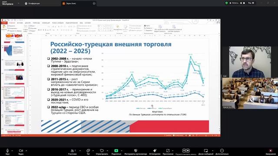278x156 pixels.
Task: Adjust the PowerPoint zoom slider in status bar
Action: click(x=205, y=136)
